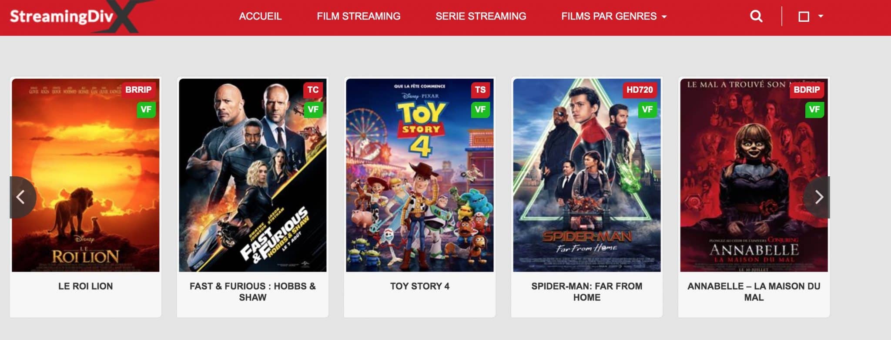
Task: Open the Le Roi Lion title link
Action: (85, 286)
